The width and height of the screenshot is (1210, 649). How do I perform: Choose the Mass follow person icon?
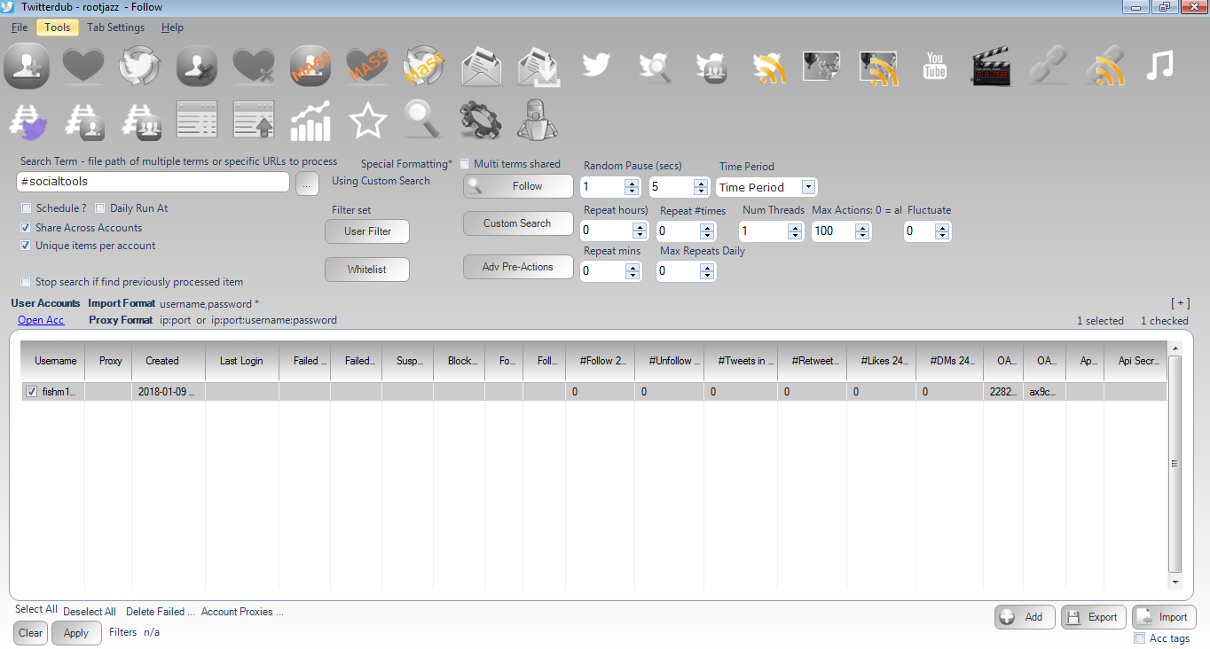pyautogui.click(x=310, y=66)
